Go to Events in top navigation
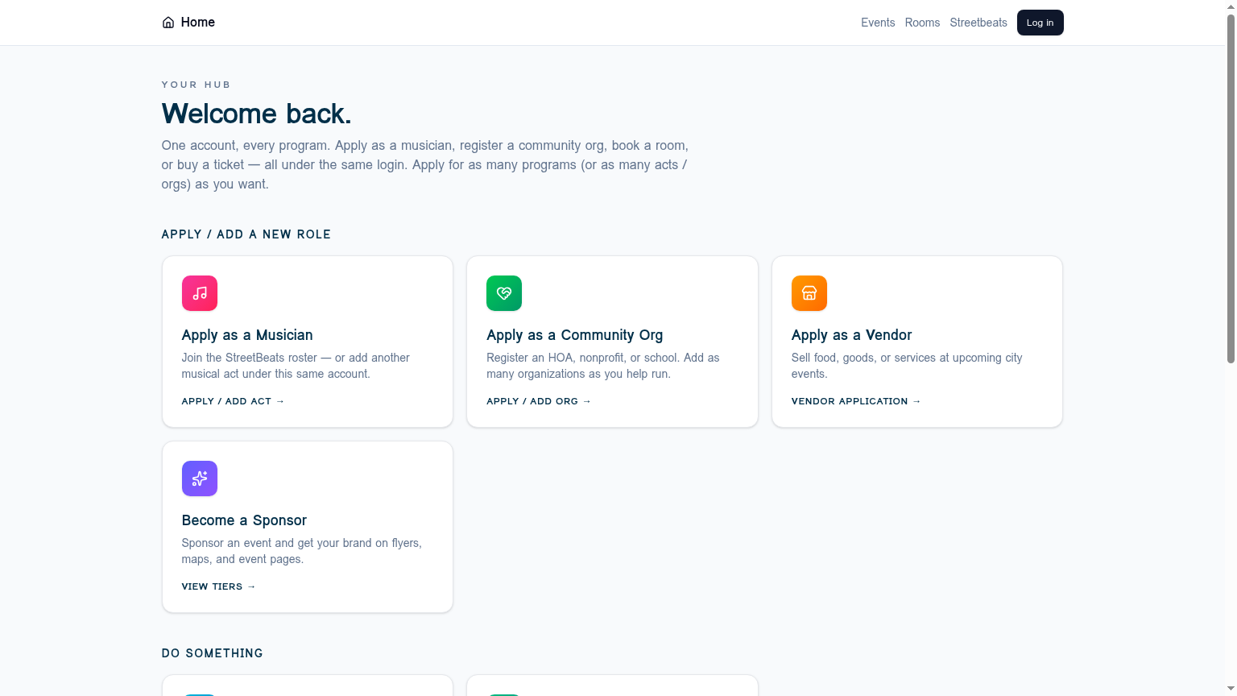Viewport: 1237px width, 696px height. coord(878,23)
